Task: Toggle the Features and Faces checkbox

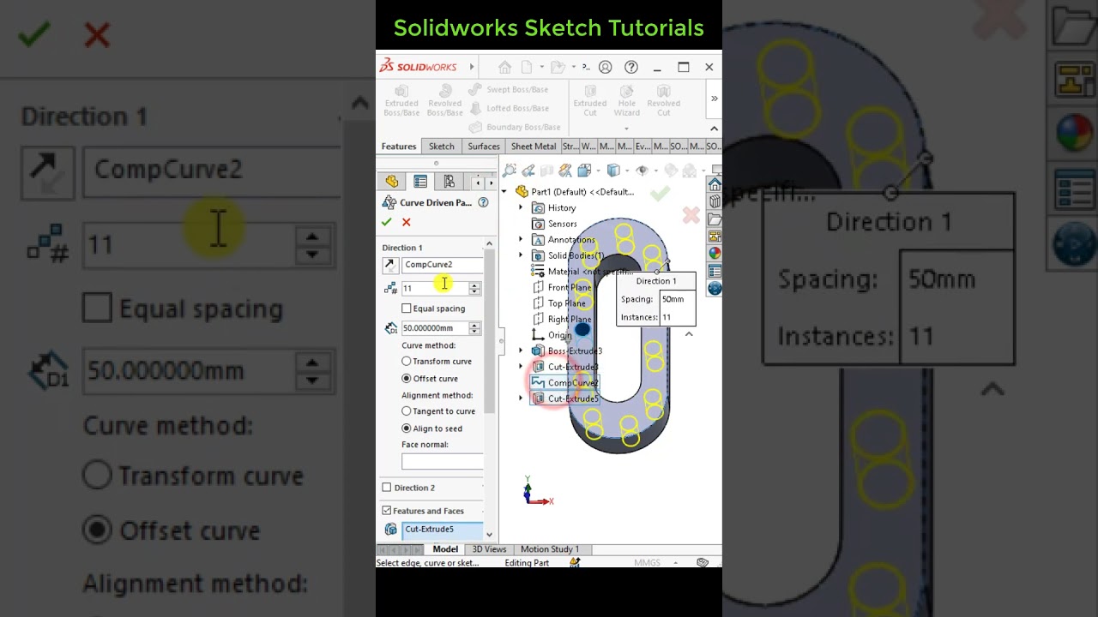Action: pyautogui.click(x=387, y=511)
